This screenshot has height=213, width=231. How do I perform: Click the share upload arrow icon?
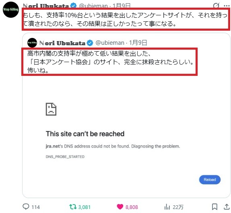click(227, 207)
